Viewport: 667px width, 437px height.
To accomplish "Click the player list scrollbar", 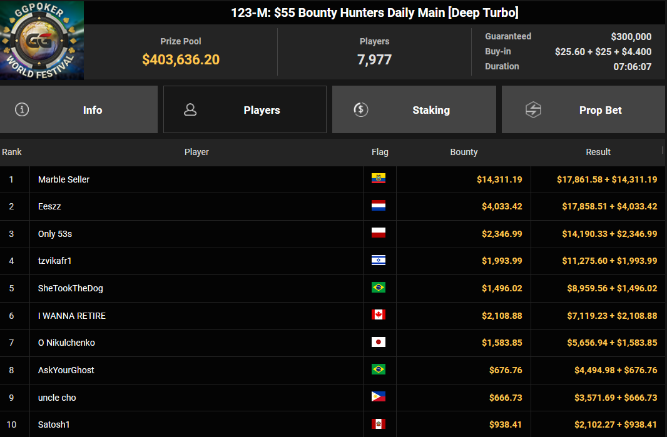I will point(663,150).
